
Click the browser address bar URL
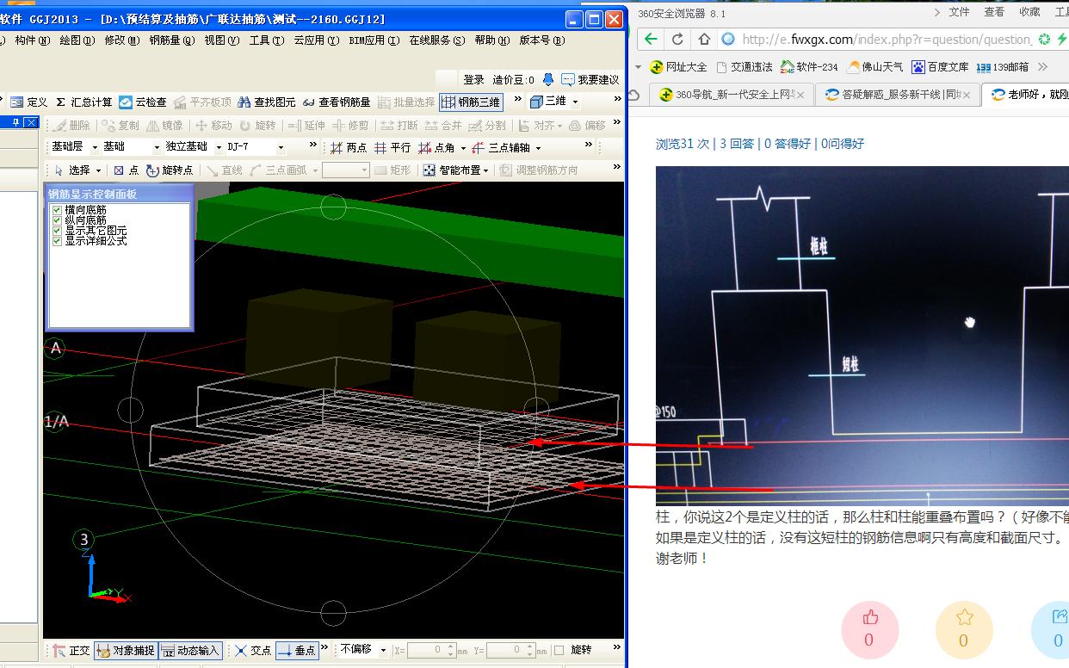pyautogui.click(x=887, y=39)
